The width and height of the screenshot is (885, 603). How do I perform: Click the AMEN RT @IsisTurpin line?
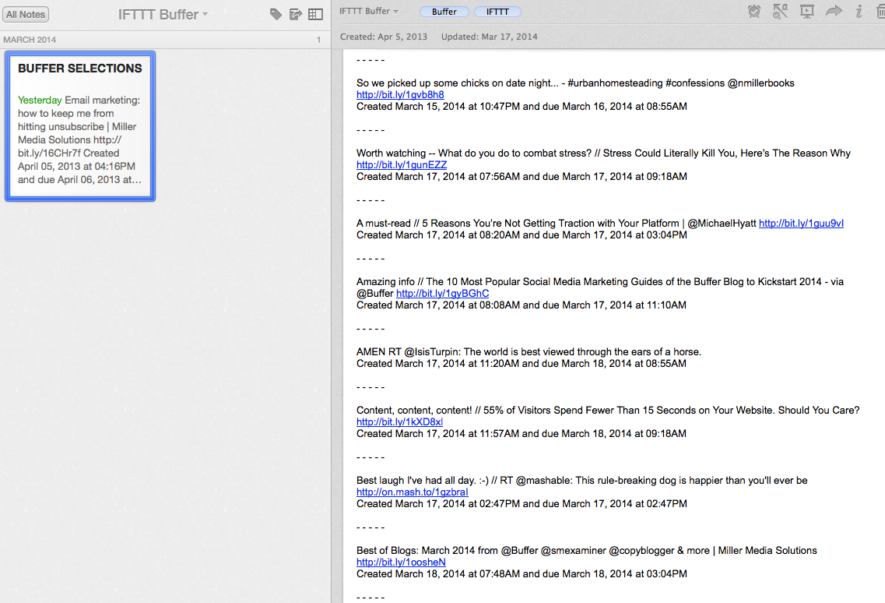coord(529,351)
